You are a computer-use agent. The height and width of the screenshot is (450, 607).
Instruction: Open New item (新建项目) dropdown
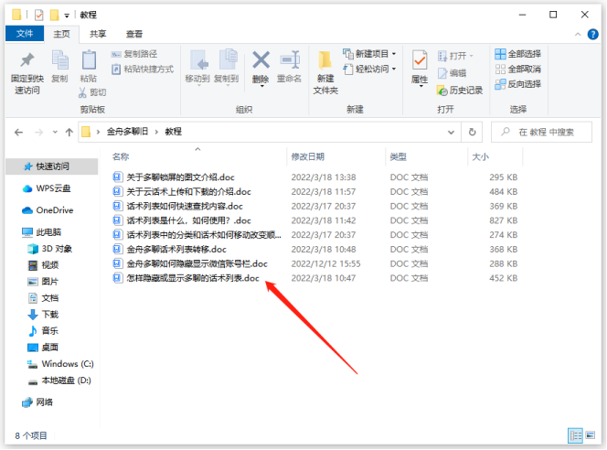[x=369, y=54]
